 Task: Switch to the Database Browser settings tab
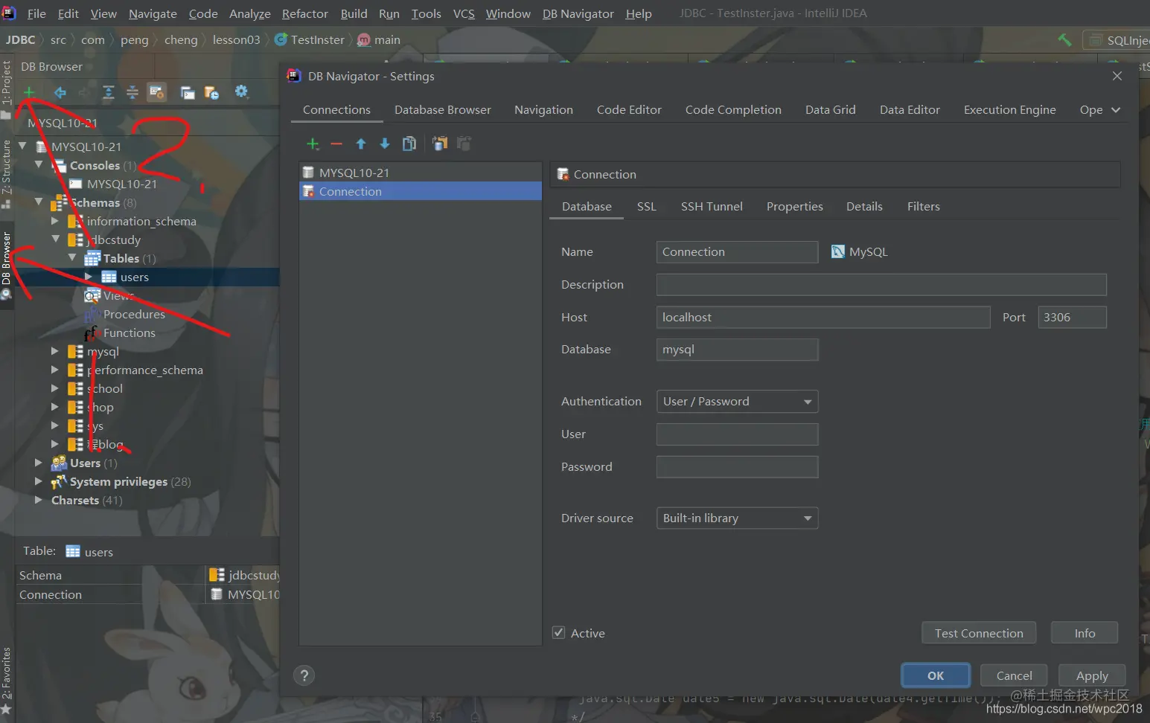pos(443,110)
